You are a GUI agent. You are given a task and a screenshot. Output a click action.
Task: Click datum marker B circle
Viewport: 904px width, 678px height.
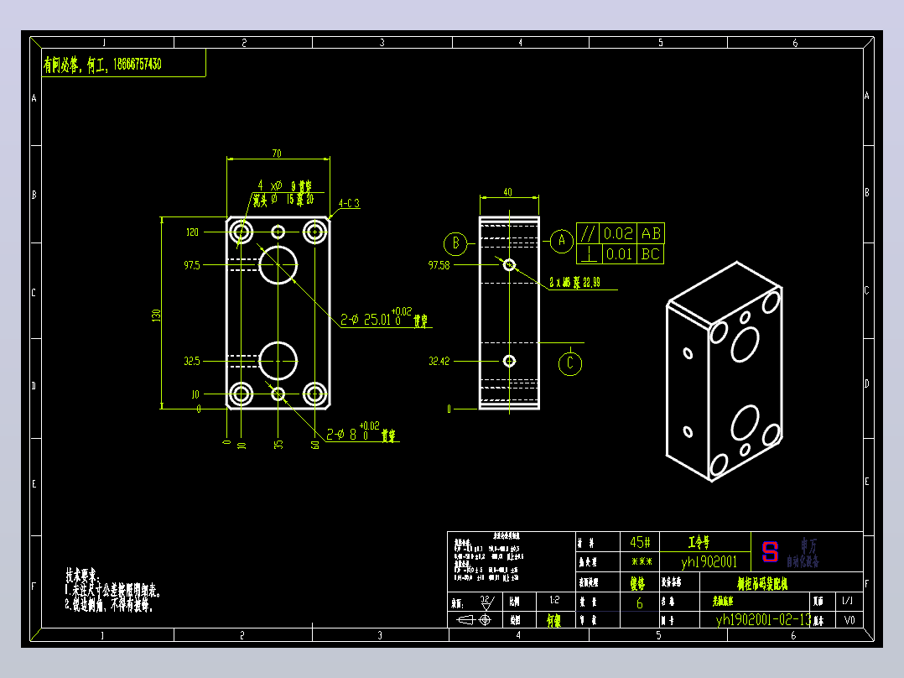455,243
